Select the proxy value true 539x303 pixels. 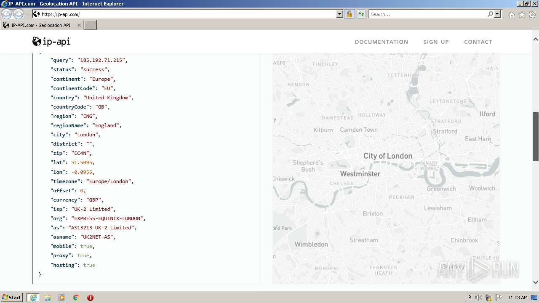pos(83,255)
